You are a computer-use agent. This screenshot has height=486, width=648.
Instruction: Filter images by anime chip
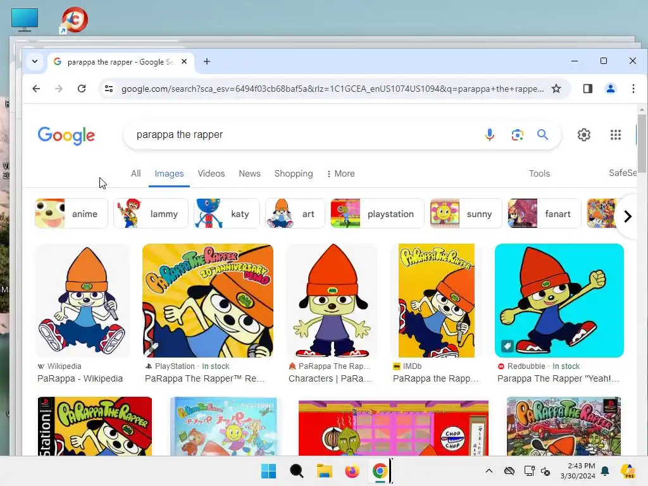pyautogui.click(x=71, y=213)
